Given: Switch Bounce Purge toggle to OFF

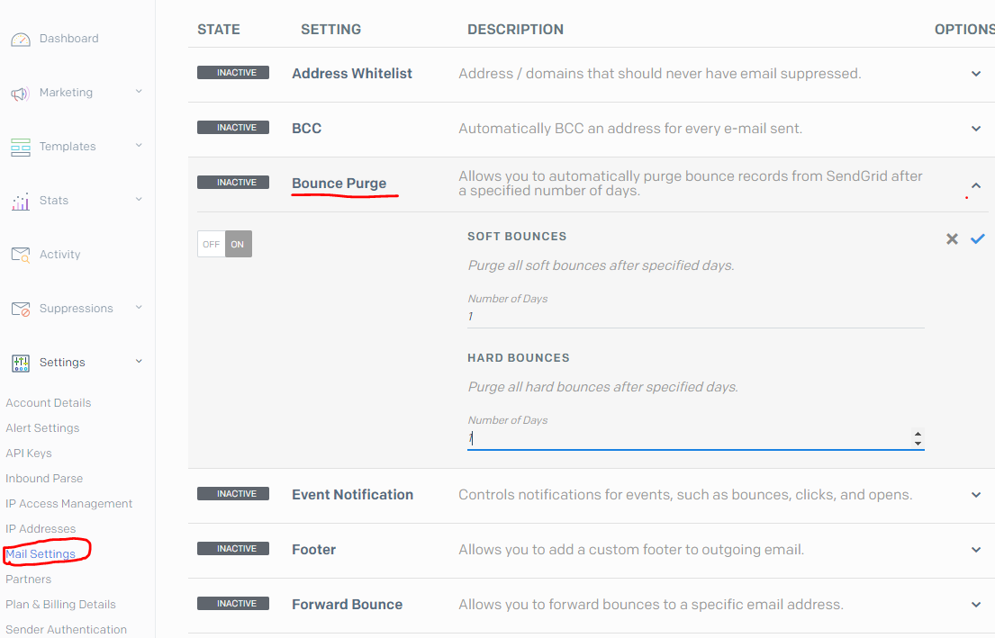Looking at the screenshot, I should [x=212, y=244].
